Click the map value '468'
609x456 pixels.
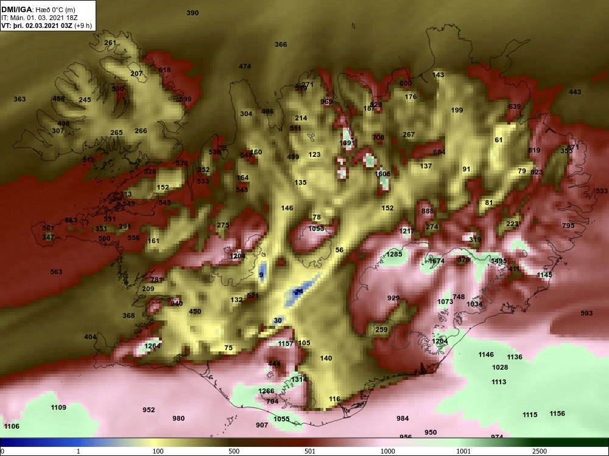pos(58,98)
